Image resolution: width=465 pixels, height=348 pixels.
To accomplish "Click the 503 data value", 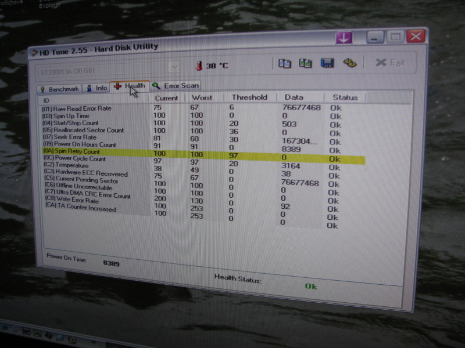I will coord(289,124).
